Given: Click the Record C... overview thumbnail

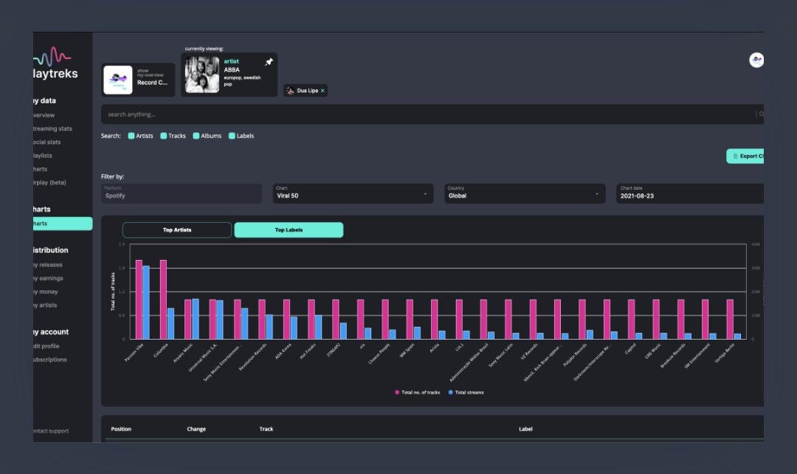Looking at the screenshot, I should 118,80.
